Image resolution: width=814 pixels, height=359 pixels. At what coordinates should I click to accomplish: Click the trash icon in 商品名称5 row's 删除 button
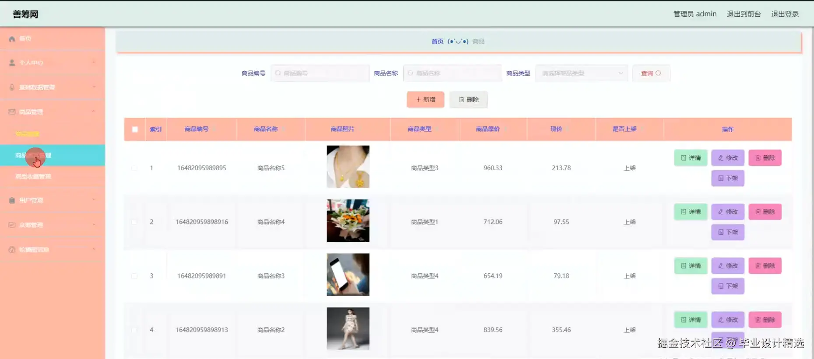[x=758, y=158]
